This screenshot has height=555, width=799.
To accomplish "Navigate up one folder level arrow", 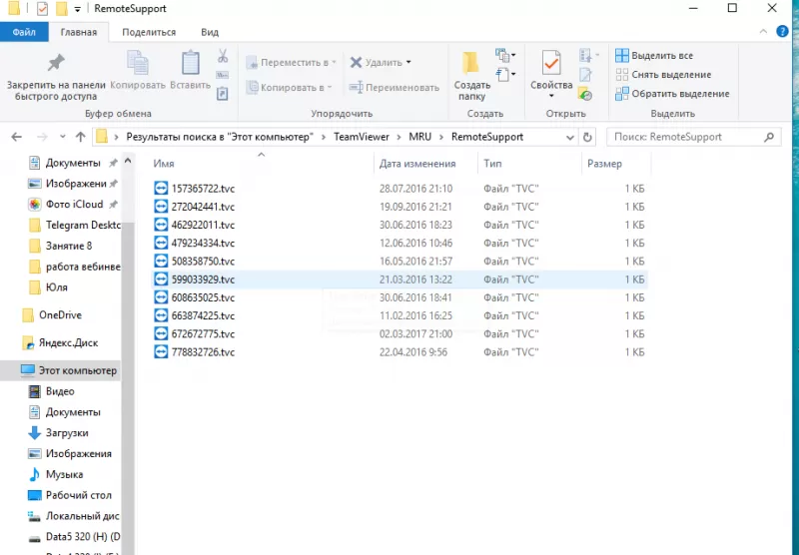I will click(80, 137).
